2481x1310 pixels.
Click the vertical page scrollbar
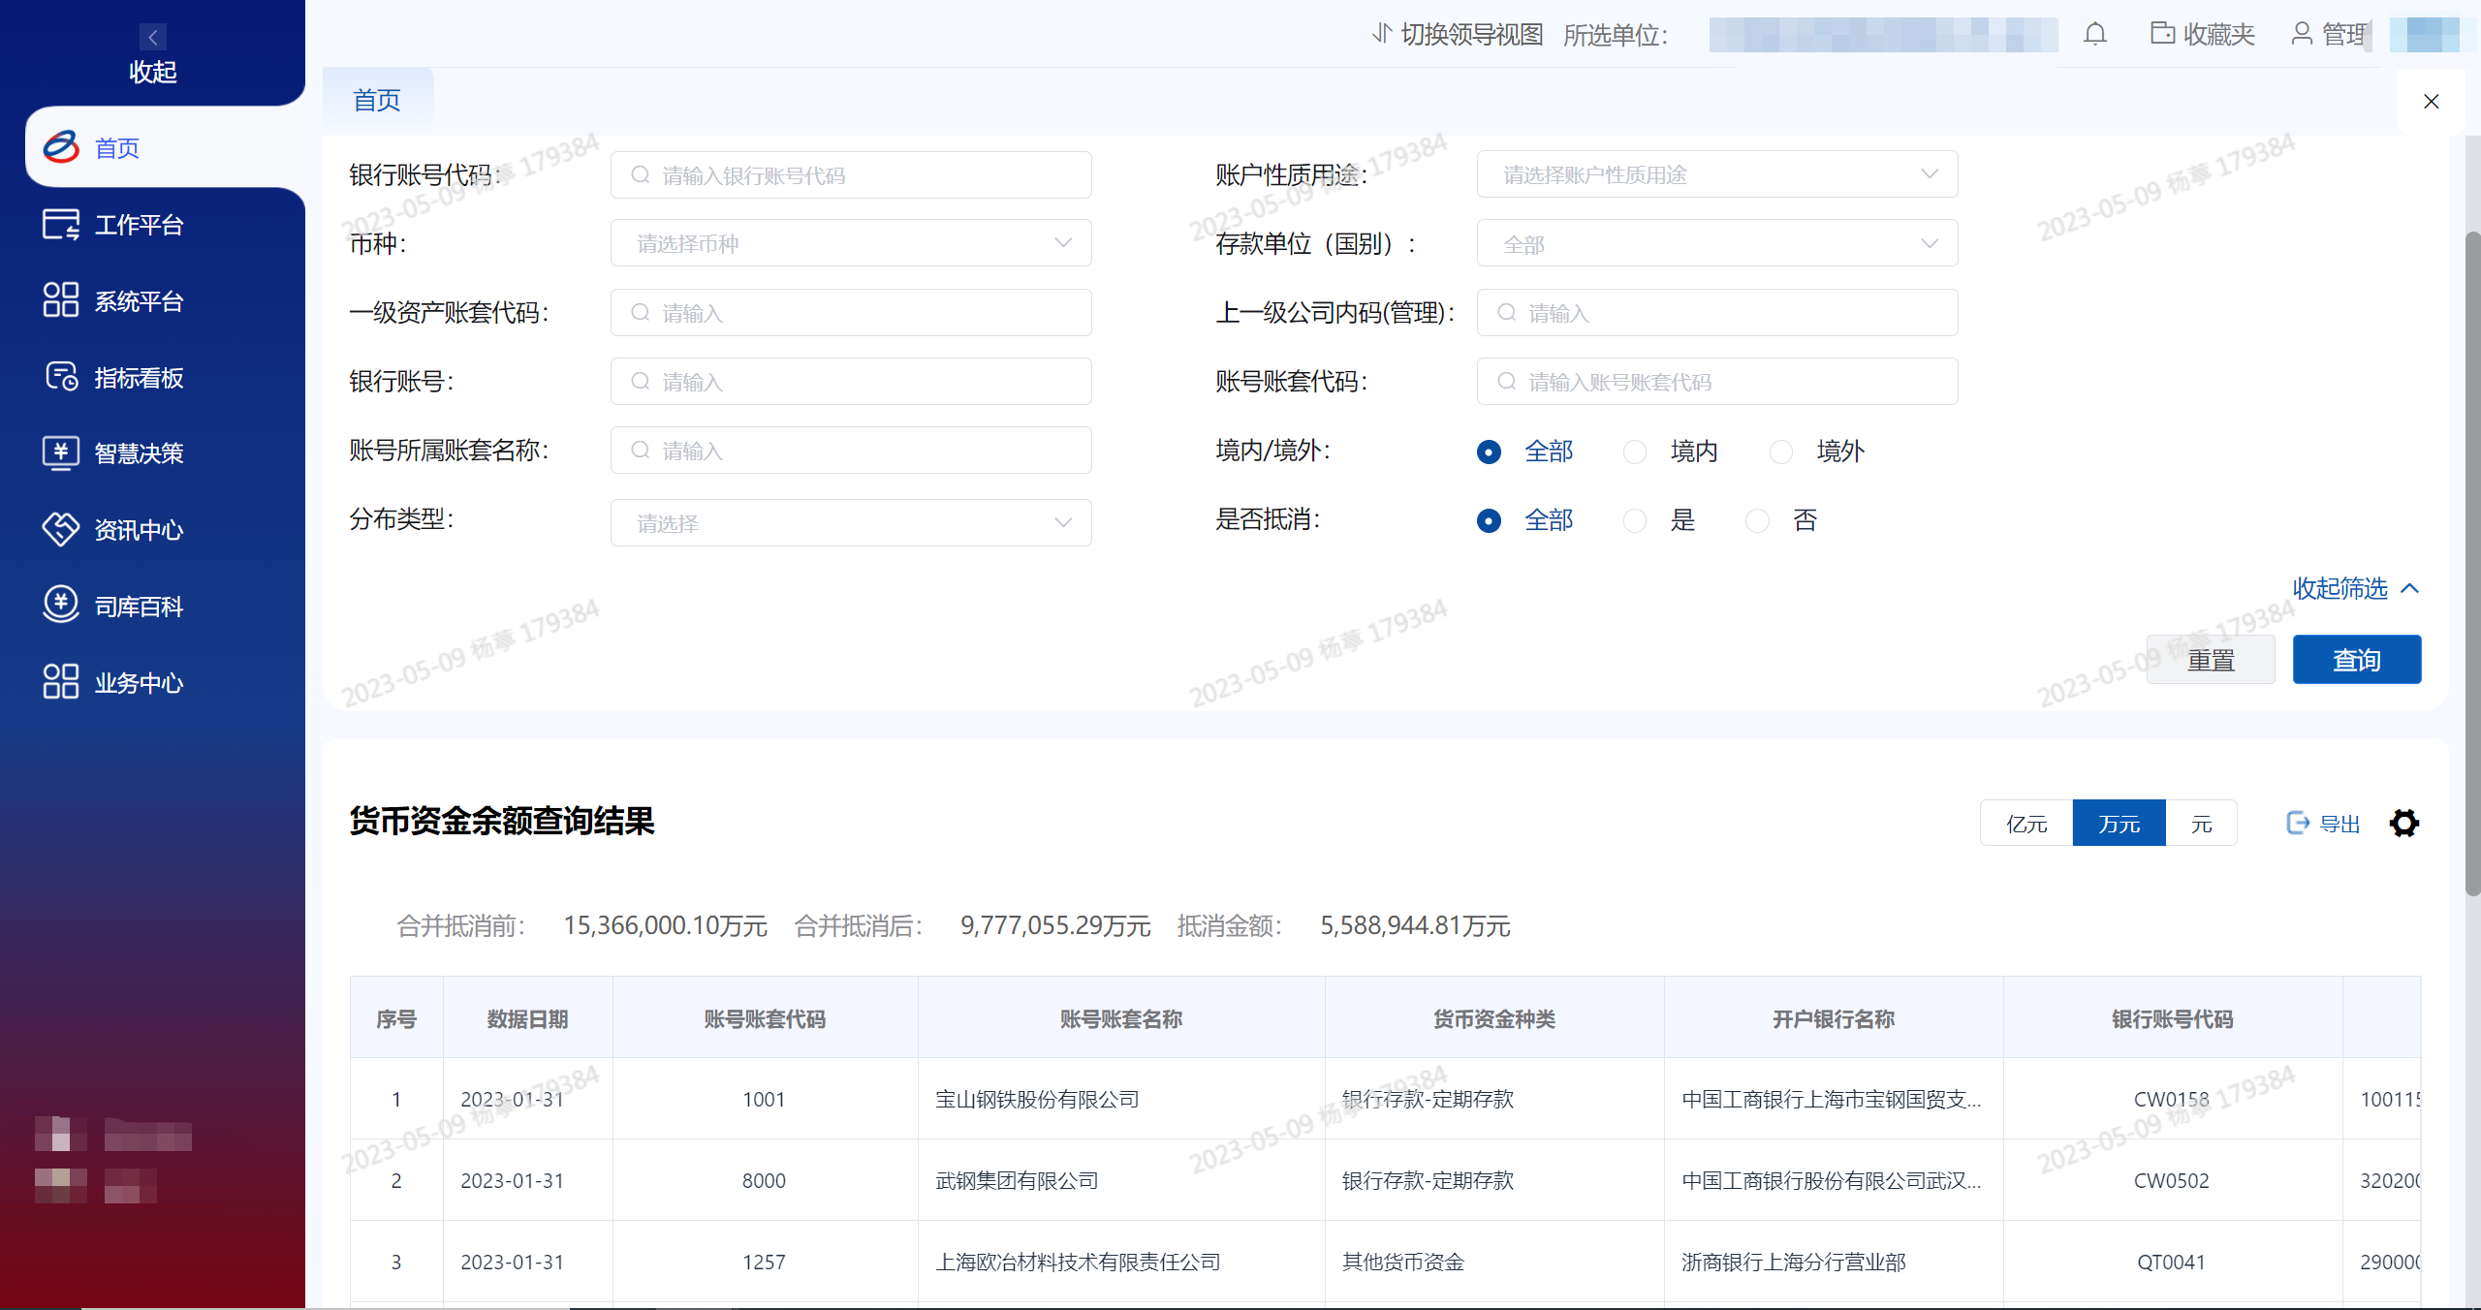coord(2472,562)
